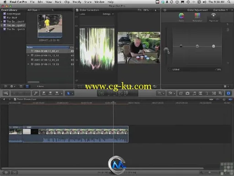Toggle the Inspector blue info button
Image resolution: width=234 pixels, height=176 pixels.
(229, 93)
